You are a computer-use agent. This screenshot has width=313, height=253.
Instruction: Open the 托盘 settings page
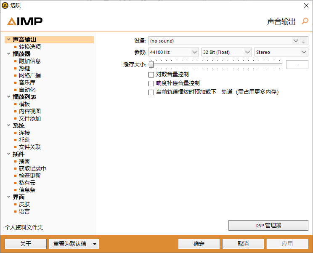(24, 140)
